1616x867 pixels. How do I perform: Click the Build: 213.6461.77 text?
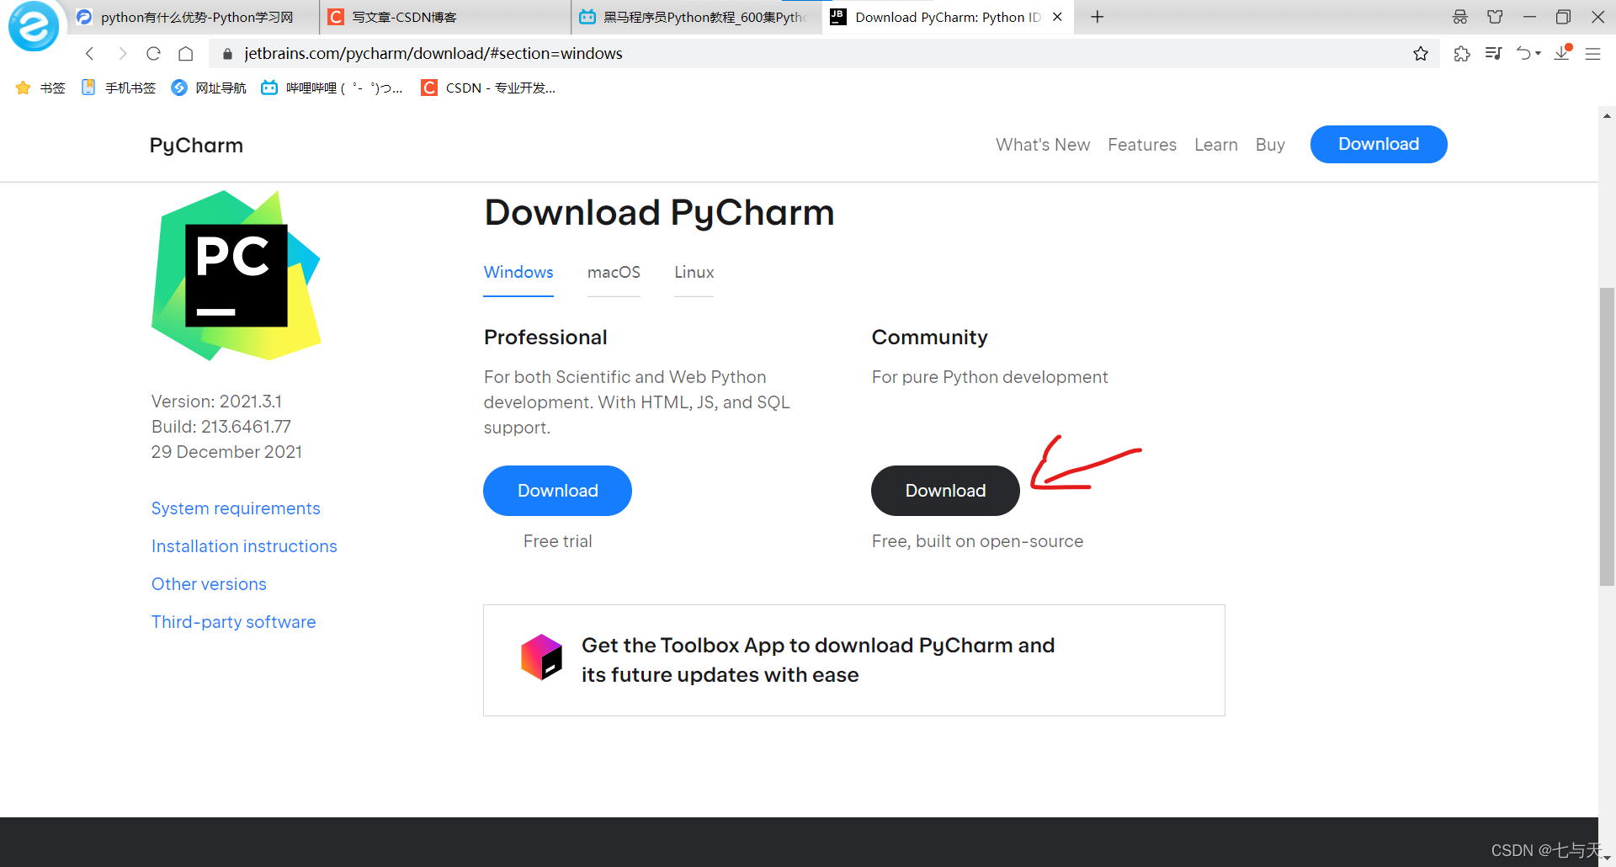tap(221, 427)
